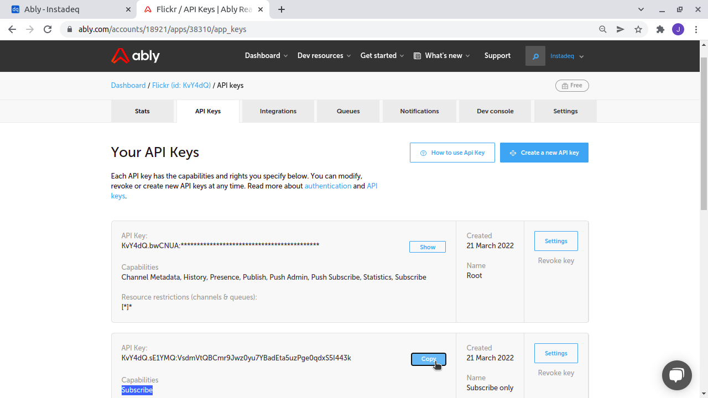
Task: Expand the Get started menu
Action: [382, 55]
